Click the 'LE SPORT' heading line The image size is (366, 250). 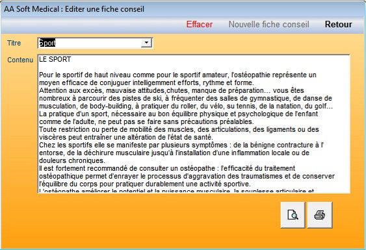coord(55,59)
